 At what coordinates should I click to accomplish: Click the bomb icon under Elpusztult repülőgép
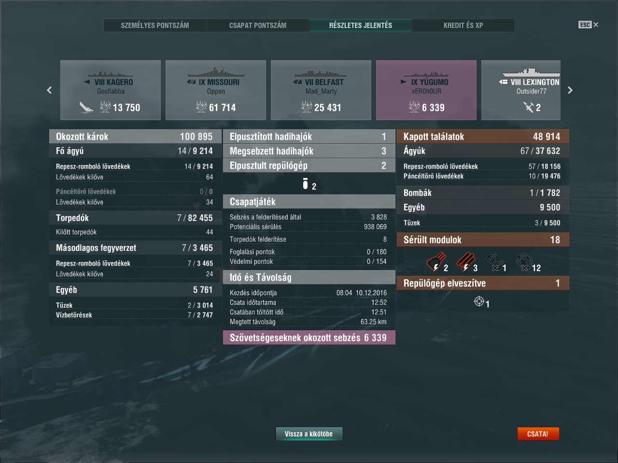[305, 184]
